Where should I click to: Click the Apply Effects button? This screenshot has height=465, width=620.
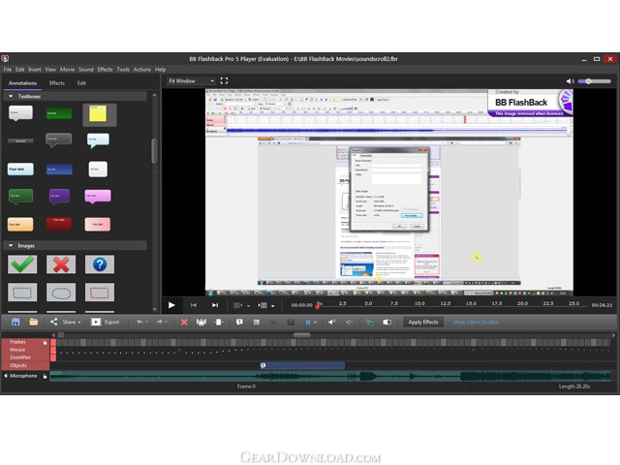click(x=423, y=322)
